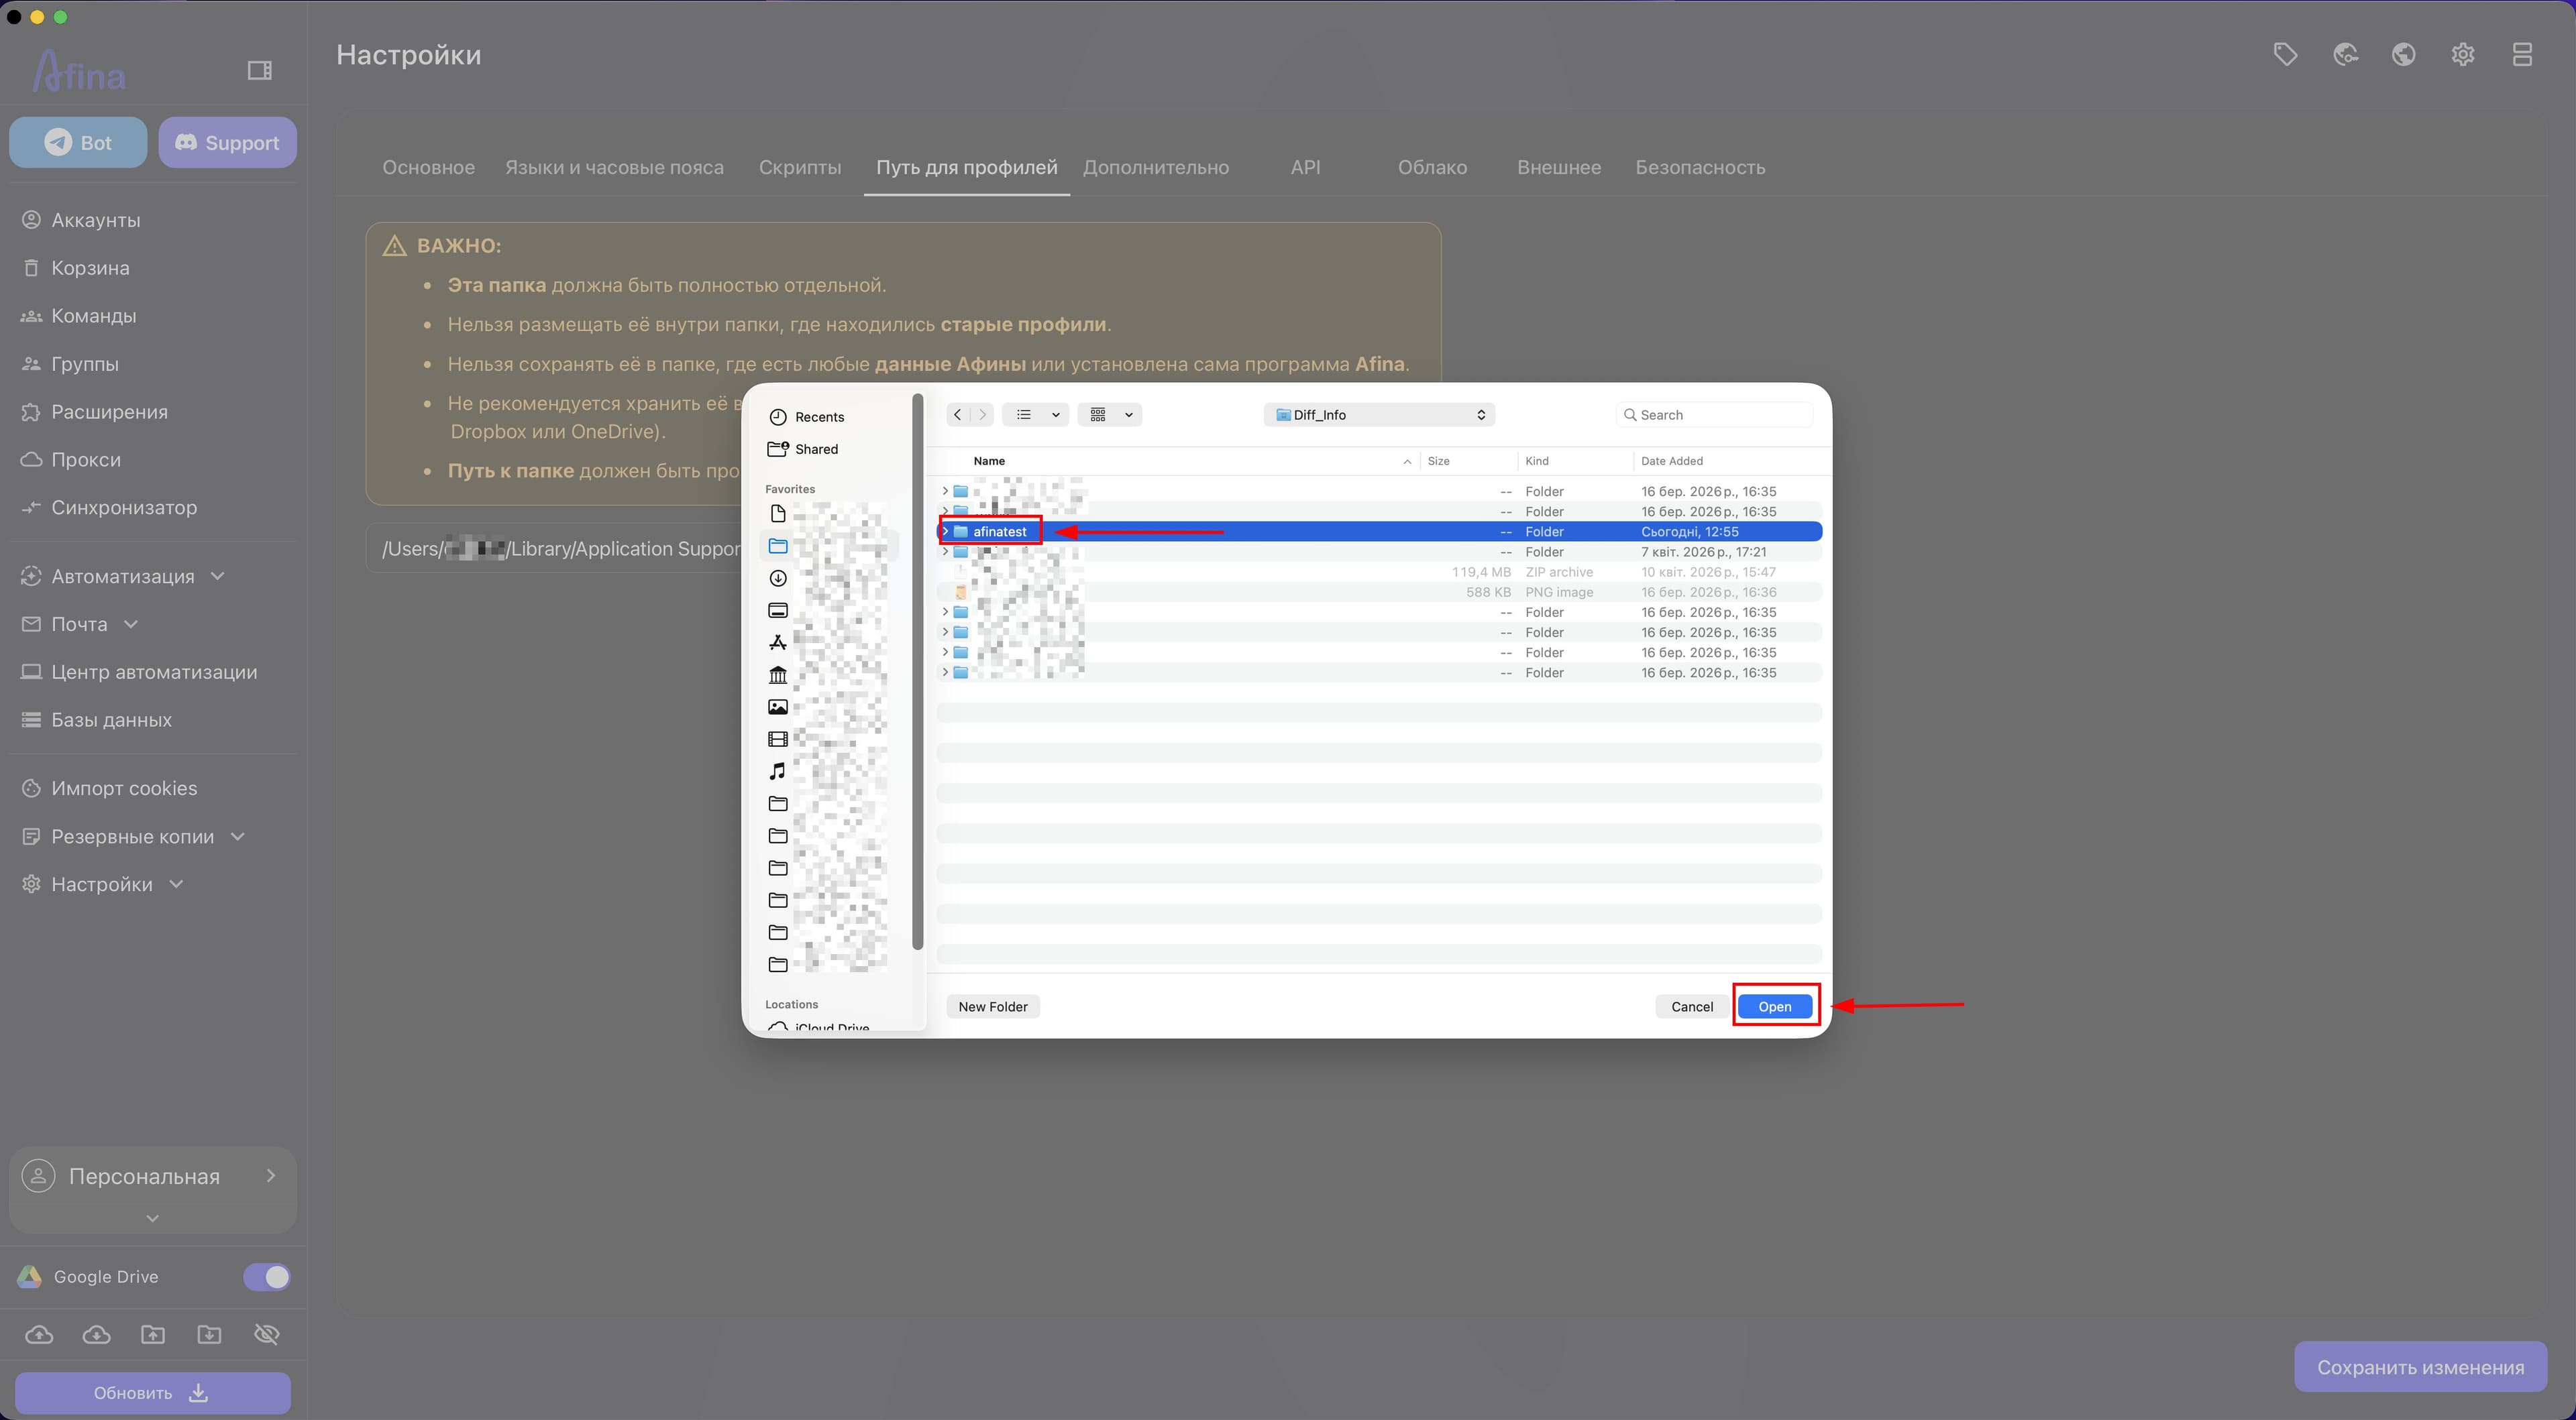Toggle the crossed-eye visibility icon
Screen dimensions: 2576x1420
tap(266, 1335)
